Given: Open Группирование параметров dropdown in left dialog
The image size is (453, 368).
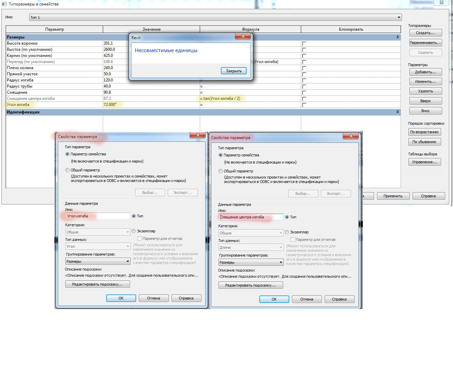Looking at the screenshot, I should (x=98, y=261).
